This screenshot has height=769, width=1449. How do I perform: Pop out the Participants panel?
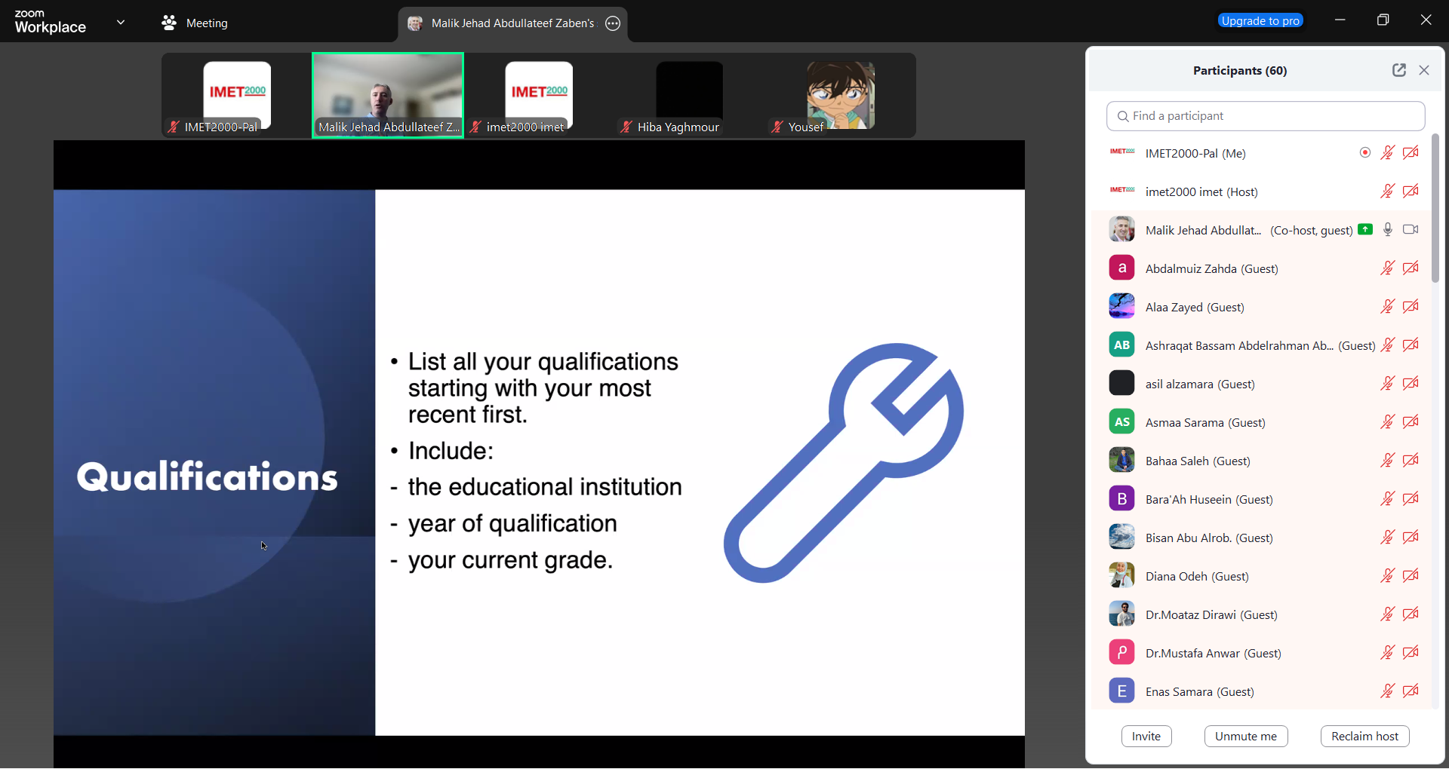(1398, 70)
